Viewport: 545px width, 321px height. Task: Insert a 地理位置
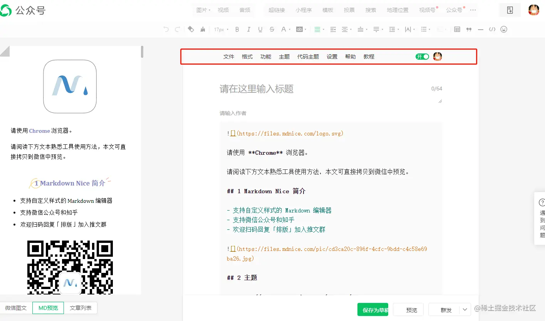(398, 10)
